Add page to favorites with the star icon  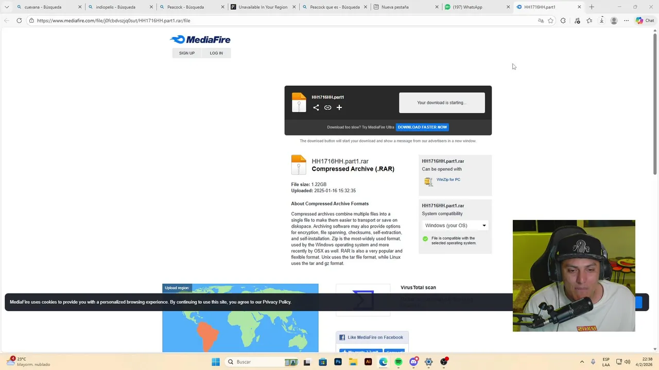550,21
